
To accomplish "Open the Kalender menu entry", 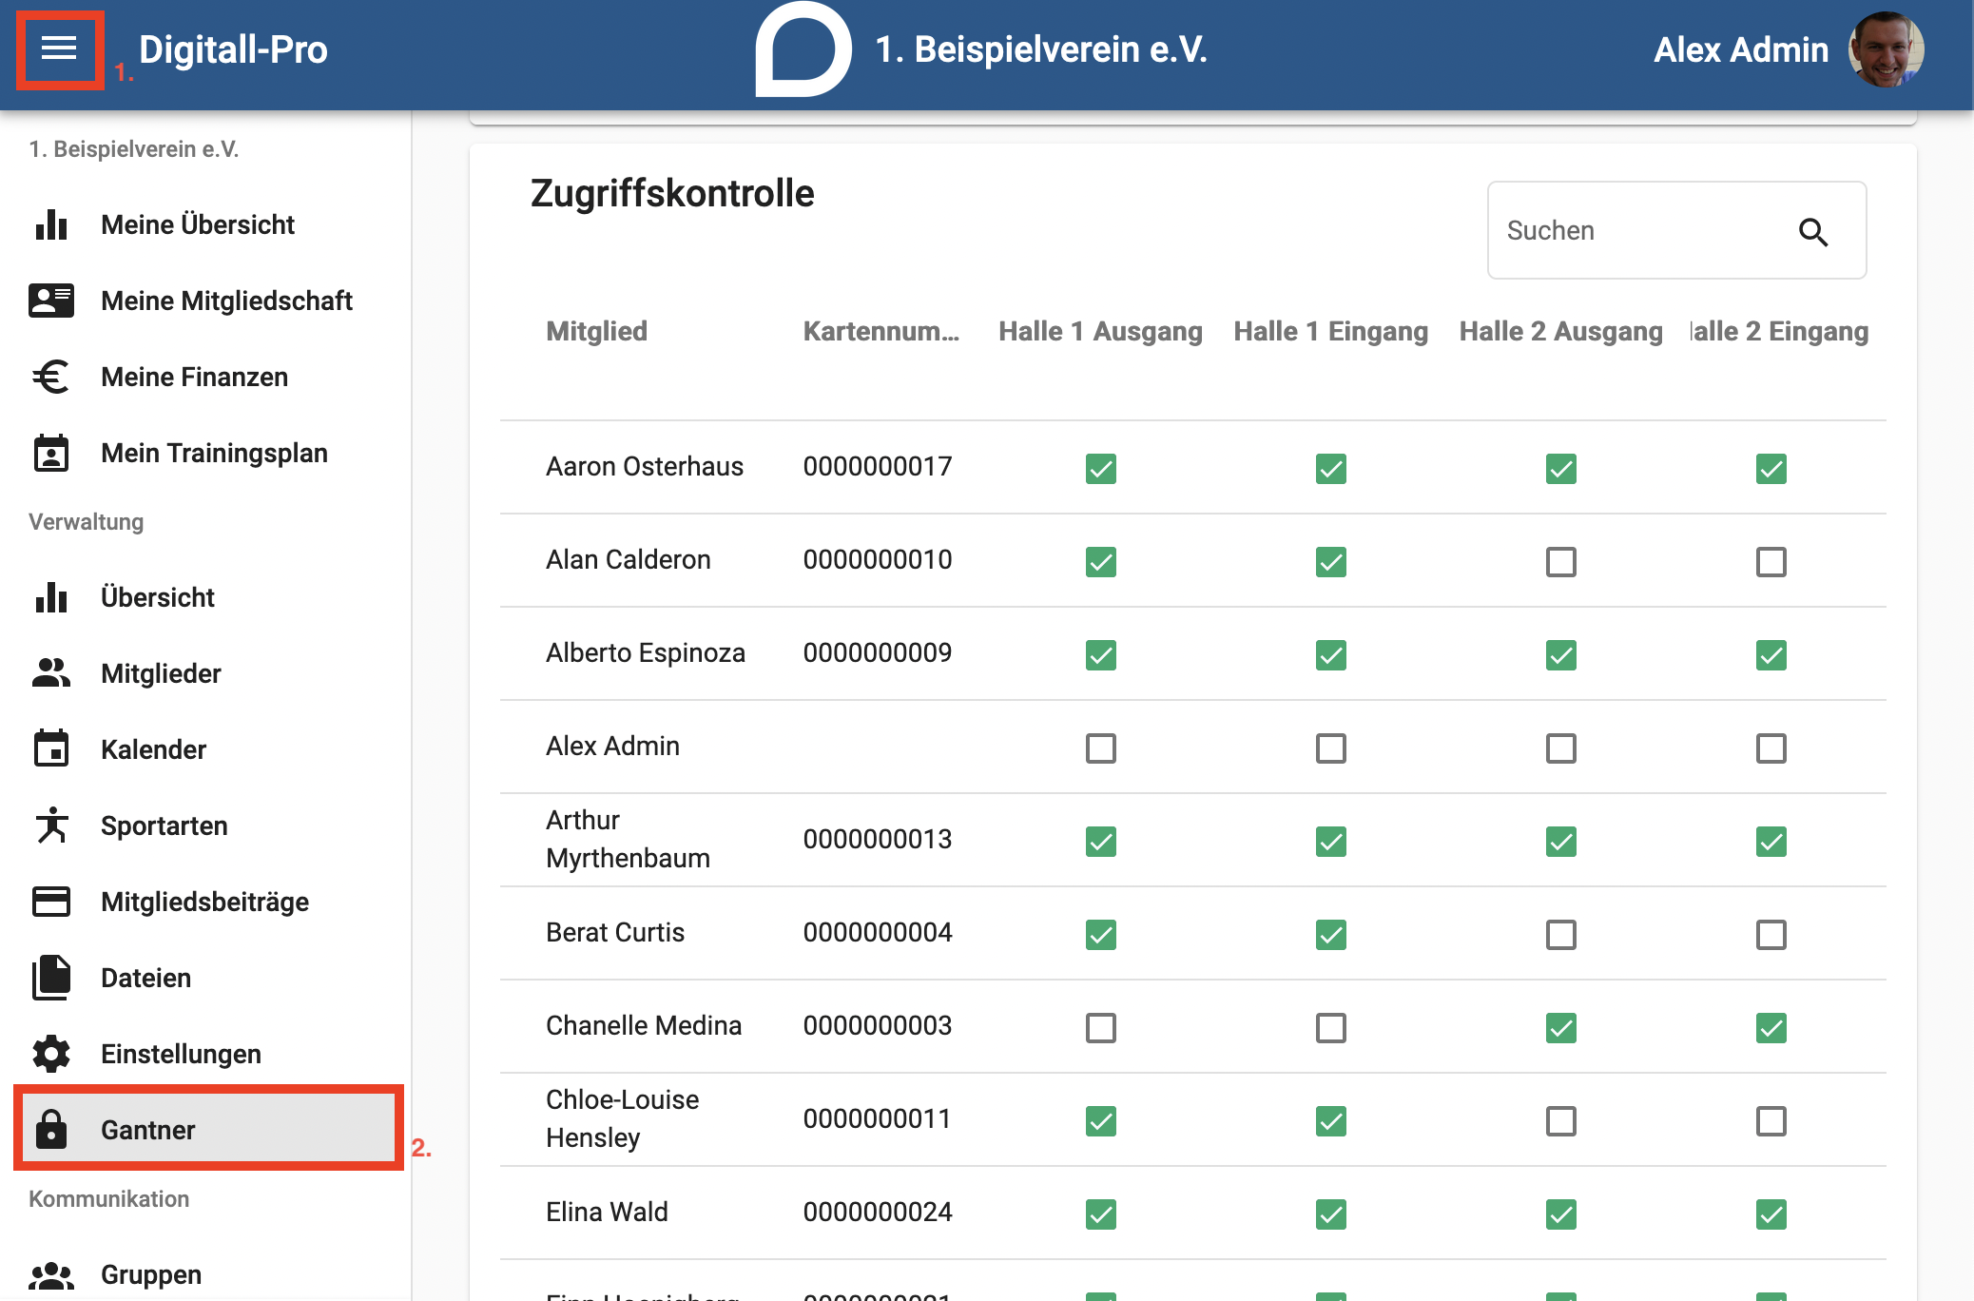I will (205, 749).
